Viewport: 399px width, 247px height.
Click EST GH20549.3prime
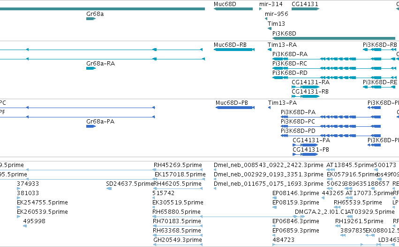[x=178, y=240]
